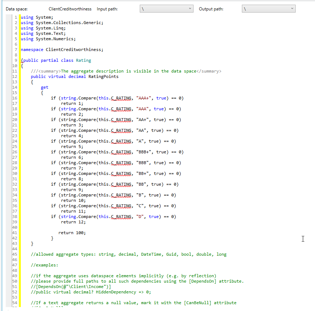The width and height of the screenshot is (315, 311).
Task: Click line number 9 in the gutter
Action: [16, 60]
